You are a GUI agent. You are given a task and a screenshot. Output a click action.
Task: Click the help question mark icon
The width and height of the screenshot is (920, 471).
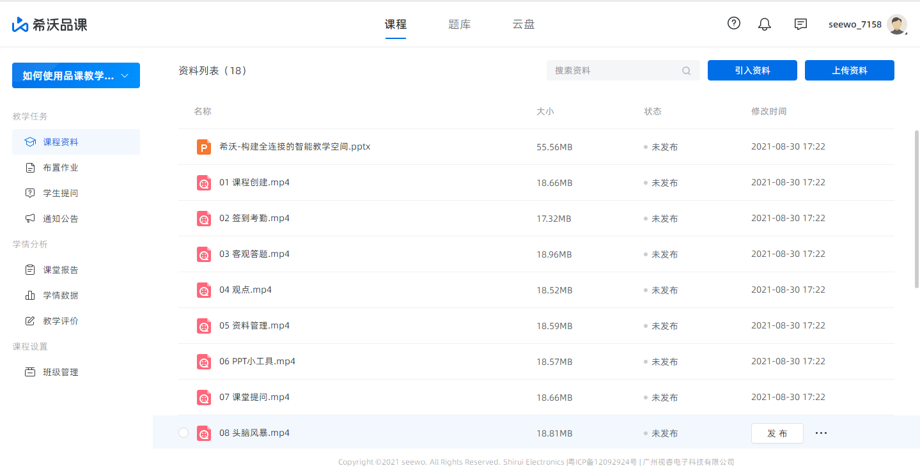click(x=734, y=24)
